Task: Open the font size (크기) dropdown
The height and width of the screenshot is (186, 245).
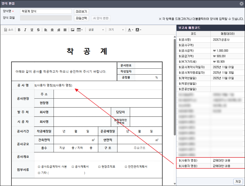Action: point(116,30)
